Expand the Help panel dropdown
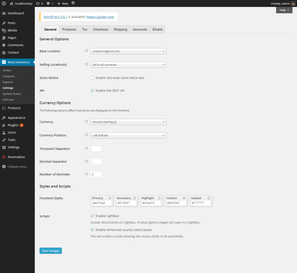The height and width of the screenshot is (273, 297). [x=284, y=10]
